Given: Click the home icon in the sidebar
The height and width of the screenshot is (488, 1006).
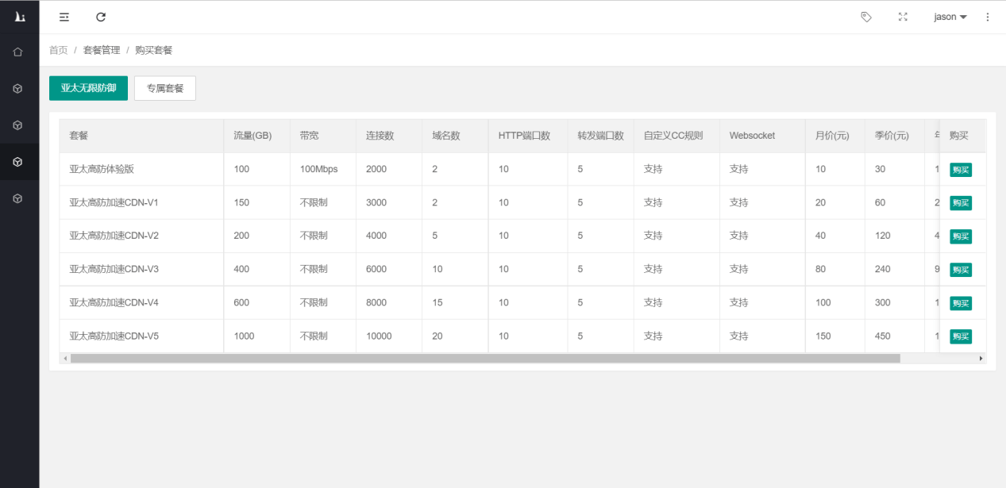Looking at the screenshot, I should (x=17, y=52).
